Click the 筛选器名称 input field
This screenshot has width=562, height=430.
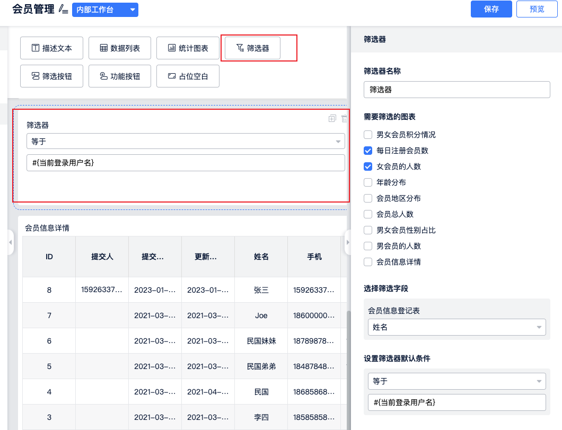[x=456, y=90]
